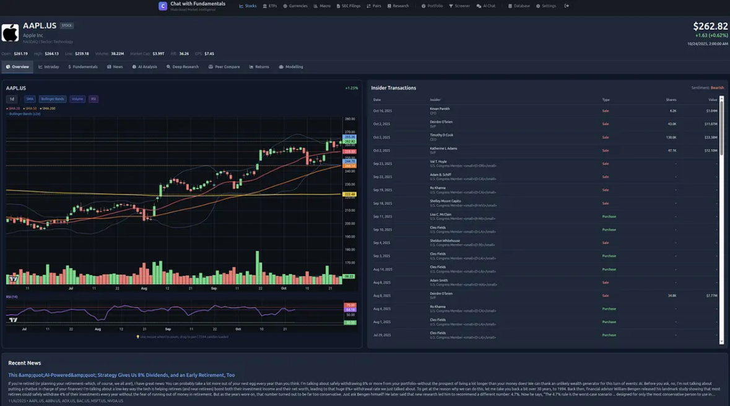Toggle the SMA overlay button
Image resolution: width=730 pixels, height=406 pixels.
pyautogui.click(x=30, y=98)
